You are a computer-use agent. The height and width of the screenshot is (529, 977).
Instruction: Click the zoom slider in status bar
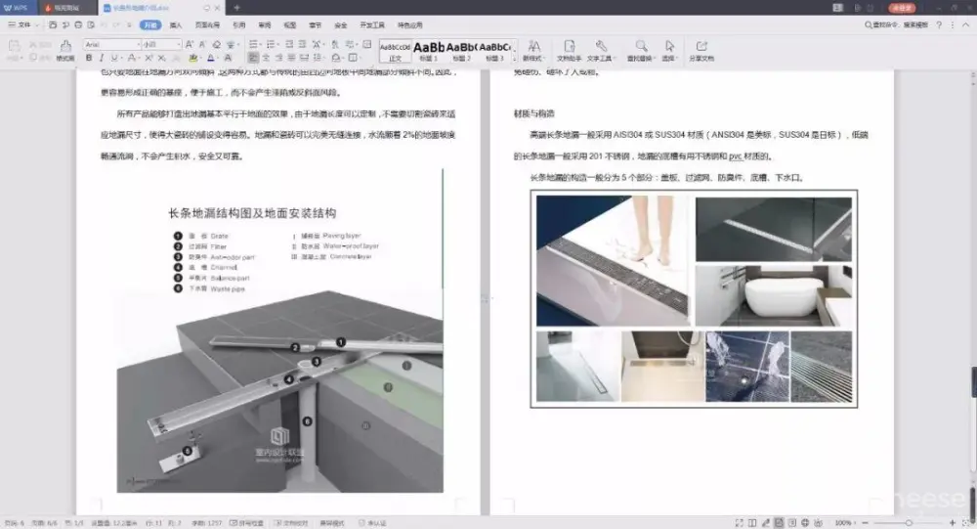[x=909, y=523]
